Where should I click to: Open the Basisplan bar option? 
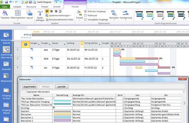(114, 15)
